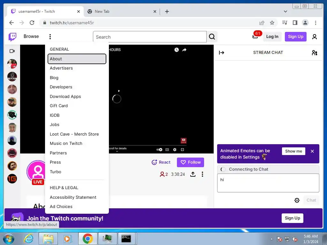Open Chrome's three-dot menu
Image resolution: width=327 pixels, height=245 pixels.
[316, 23]
